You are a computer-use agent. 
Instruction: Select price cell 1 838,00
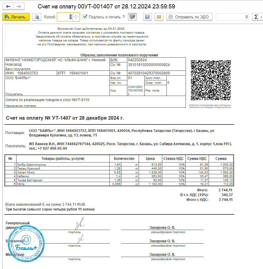click(x=150, y=172)
